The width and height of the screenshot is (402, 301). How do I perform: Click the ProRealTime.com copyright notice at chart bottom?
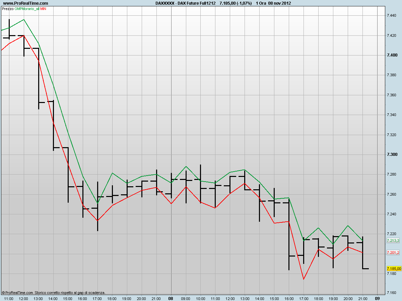coord(53,293)
